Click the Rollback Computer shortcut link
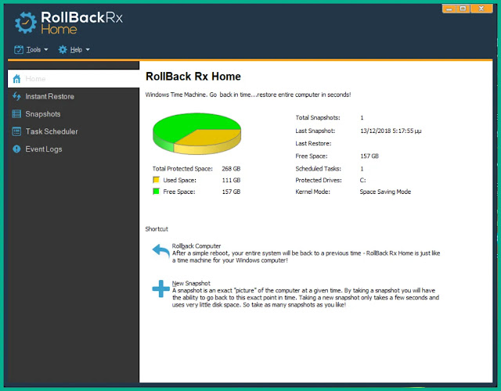Image resolution: width=501 pixels, height=391 pixels. (196, 246)
